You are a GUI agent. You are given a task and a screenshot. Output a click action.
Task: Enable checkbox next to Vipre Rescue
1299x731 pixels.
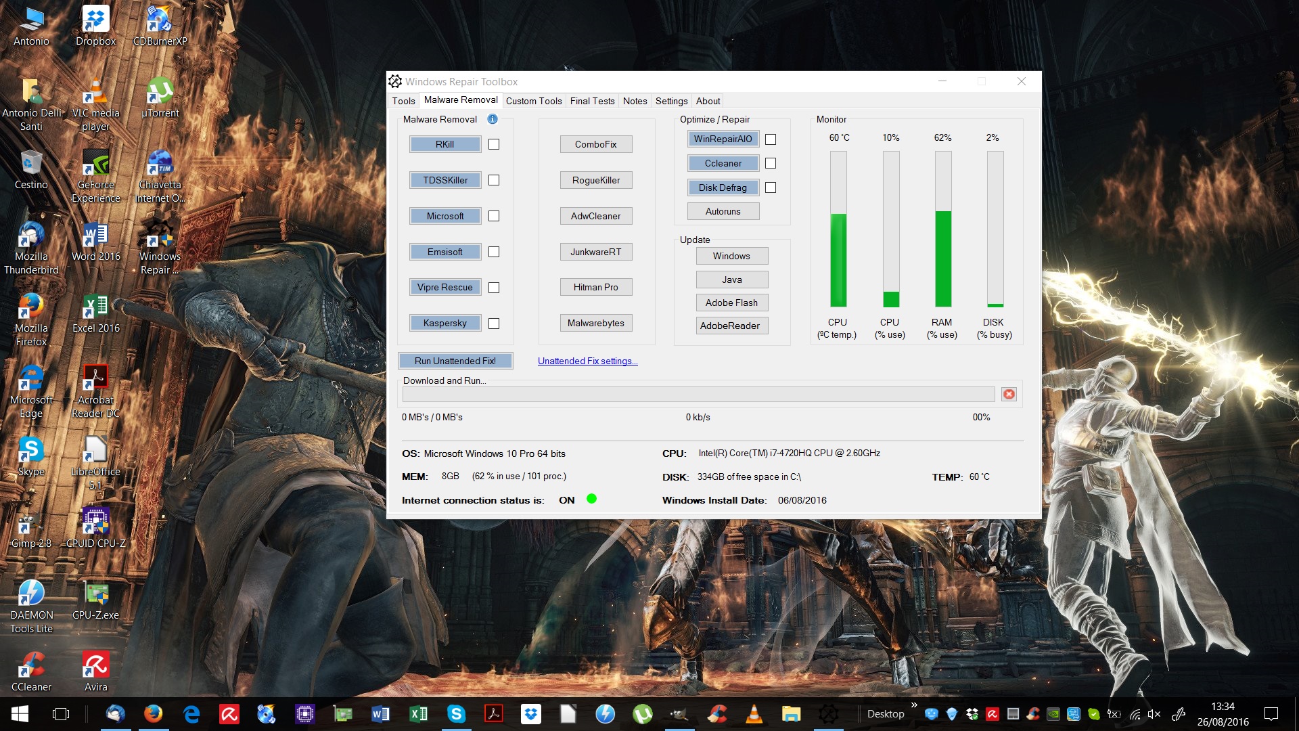click(493, 288)
